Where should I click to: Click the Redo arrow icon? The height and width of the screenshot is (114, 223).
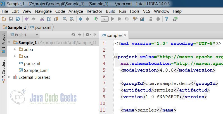pos(34,19)
